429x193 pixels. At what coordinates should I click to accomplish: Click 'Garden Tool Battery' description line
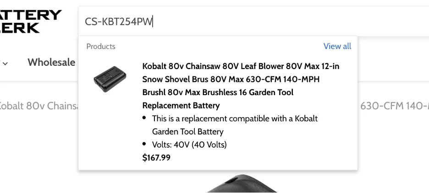point(187,132)
